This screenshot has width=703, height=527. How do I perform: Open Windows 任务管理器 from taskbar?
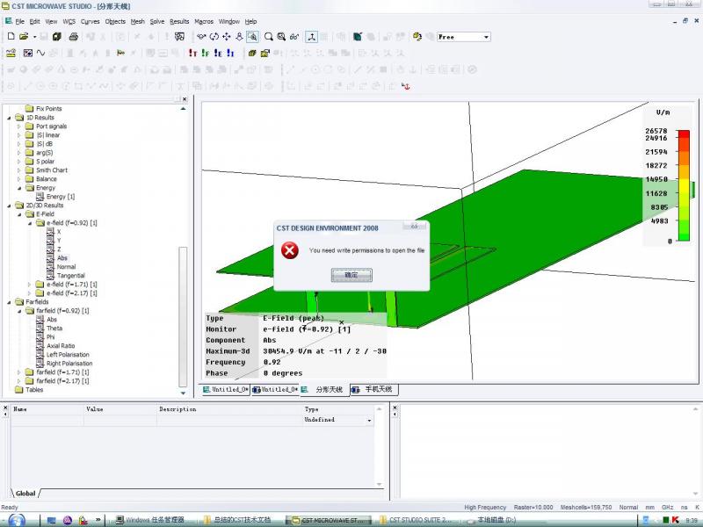(150, 520)
